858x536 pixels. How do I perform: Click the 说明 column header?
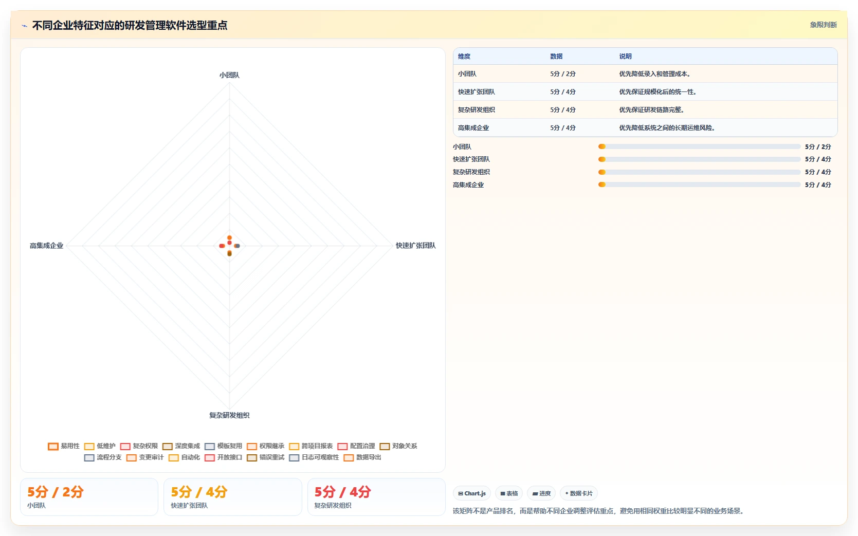click(x=625, y=57)
